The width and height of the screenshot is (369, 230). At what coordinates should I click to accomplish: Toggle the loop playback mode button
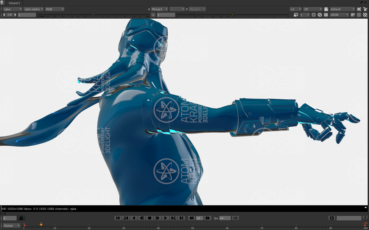(235, 218)
